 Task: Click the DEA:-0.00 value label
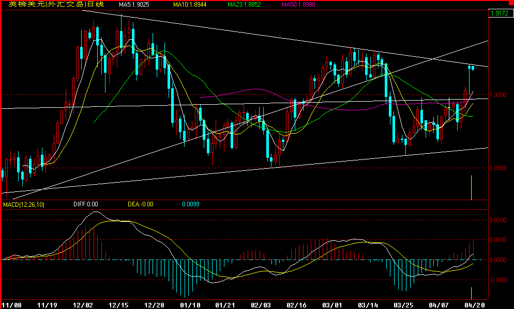click(140, 204)
